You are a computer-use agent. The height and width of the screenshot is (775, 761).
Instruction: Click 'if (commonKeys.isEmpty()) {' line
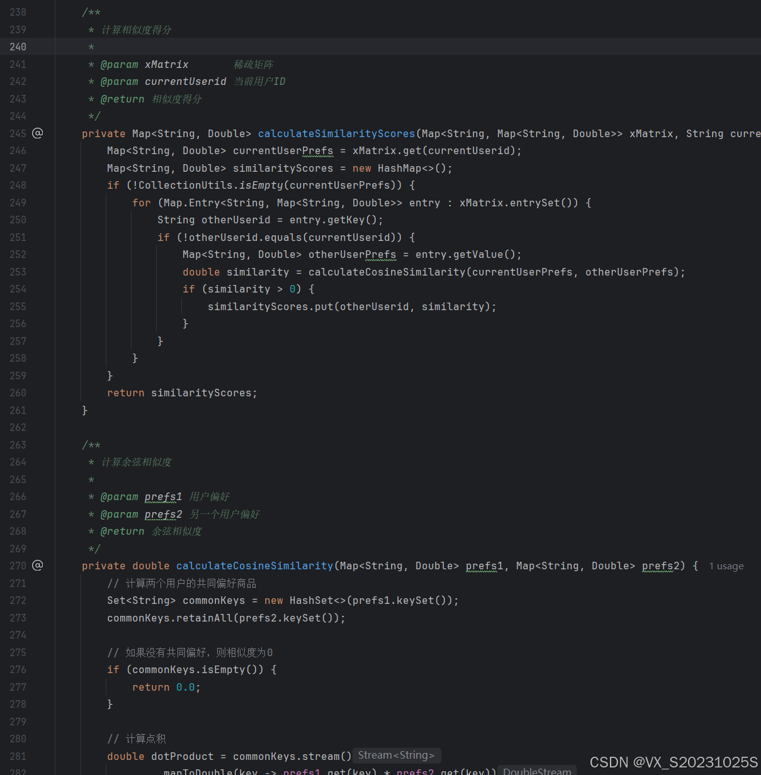click(191, 669)
